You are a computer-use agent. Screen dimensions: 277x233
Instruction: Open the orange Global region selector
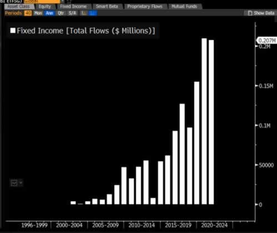[42, 1]
